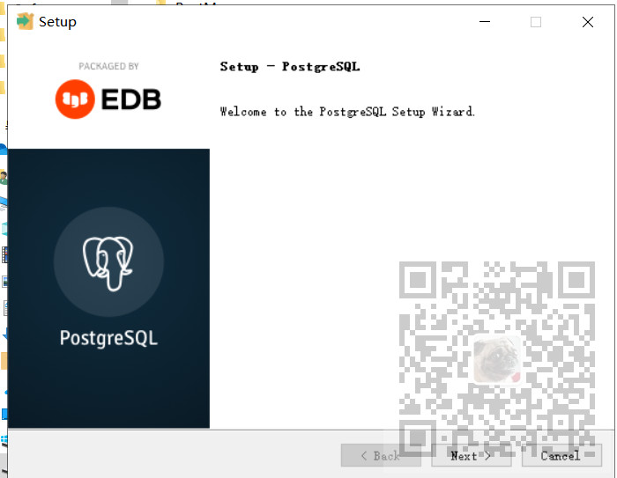The image size is (617, 478).
Task: Click the EDB logo
Action: 108,99
